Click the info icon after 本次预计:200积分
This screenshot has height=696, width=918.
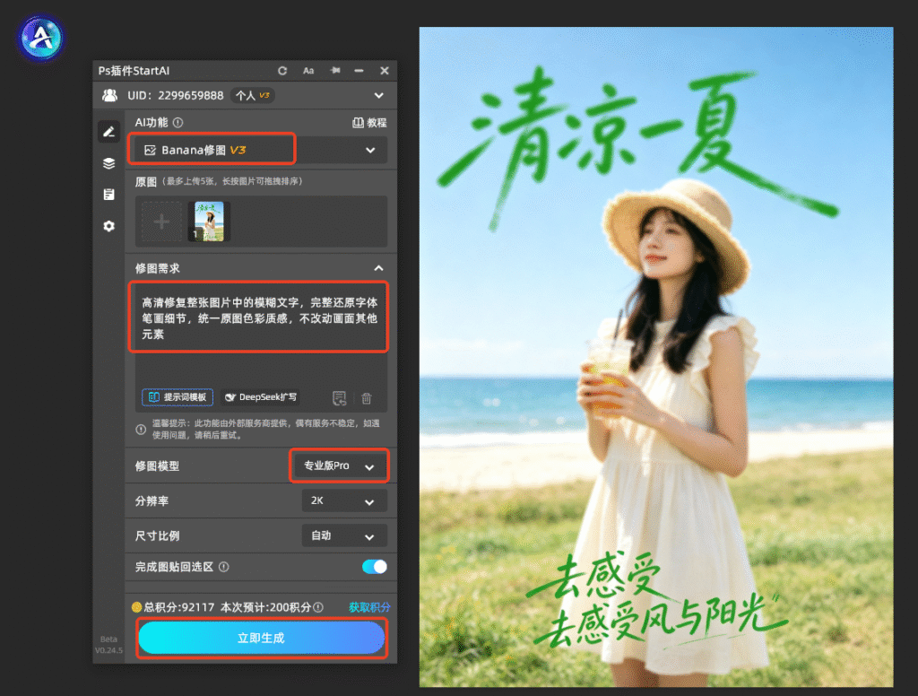318,607
